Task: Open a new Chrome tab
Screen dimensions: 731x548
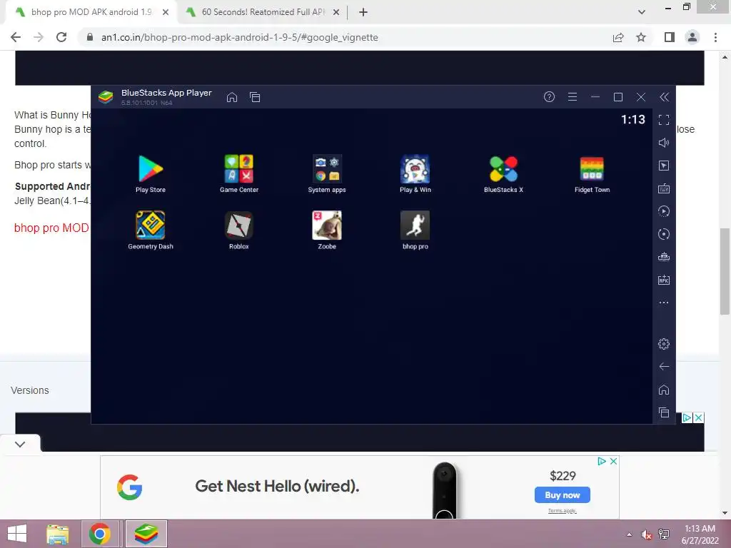Action: coord(363,12)
